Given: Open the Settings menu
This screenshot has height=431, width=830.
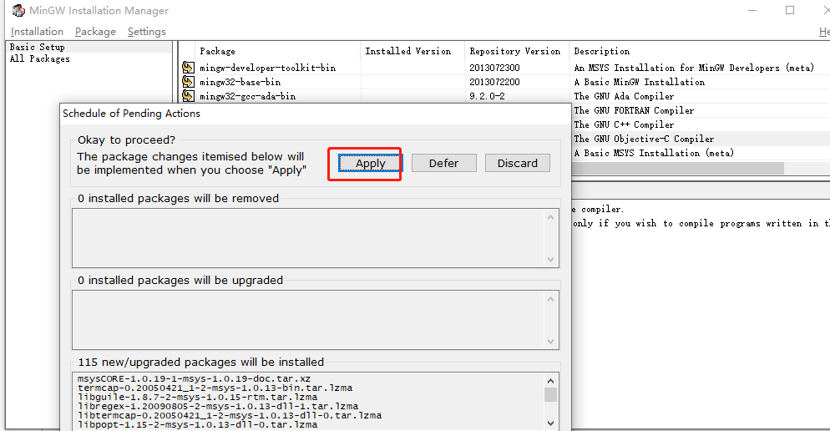Looking at the screenshot, I should point(147,32).
